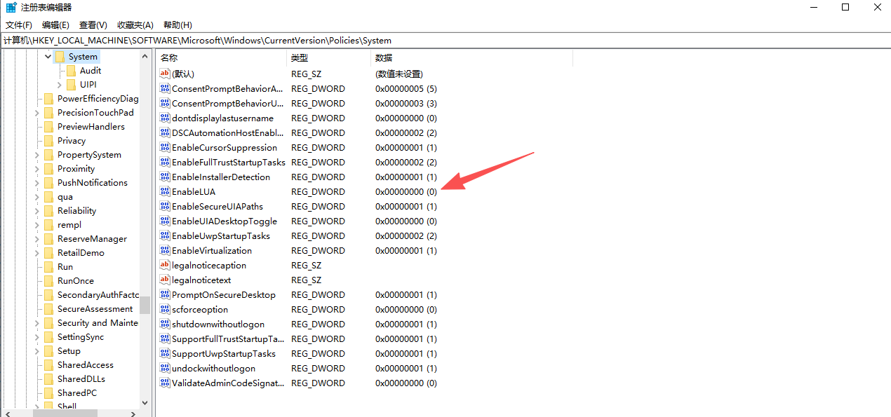The width and height of the screenshot is (891, 417).
Task: Click the DWORD icon beside PromptOnSecureDesktop
Action: pyautogui.click(x=165, y=294)
